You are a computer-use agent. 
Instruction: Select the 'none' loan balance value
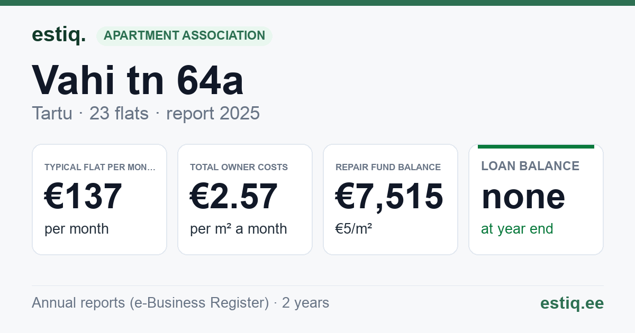(x=523, y=196)
